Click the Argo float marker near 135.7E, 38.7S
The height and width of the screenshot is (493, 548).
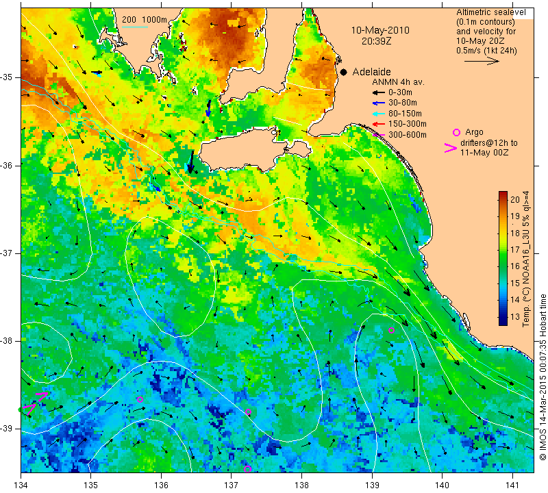pos(140,399)
